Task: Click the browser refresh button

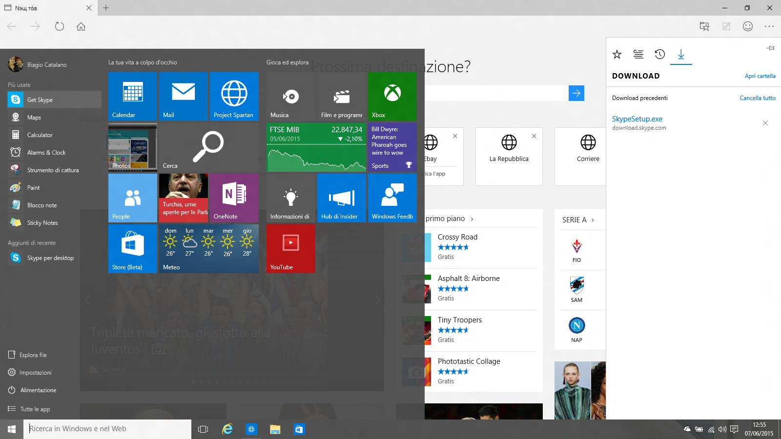Action: pos(60,26)
